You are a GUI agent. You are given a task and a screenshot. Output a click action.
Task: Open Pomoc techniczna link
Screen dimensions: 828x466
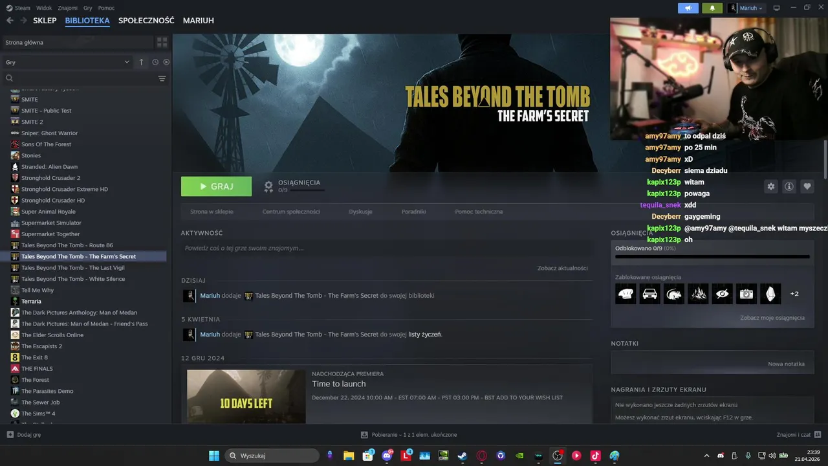click(x=479, y=212)
